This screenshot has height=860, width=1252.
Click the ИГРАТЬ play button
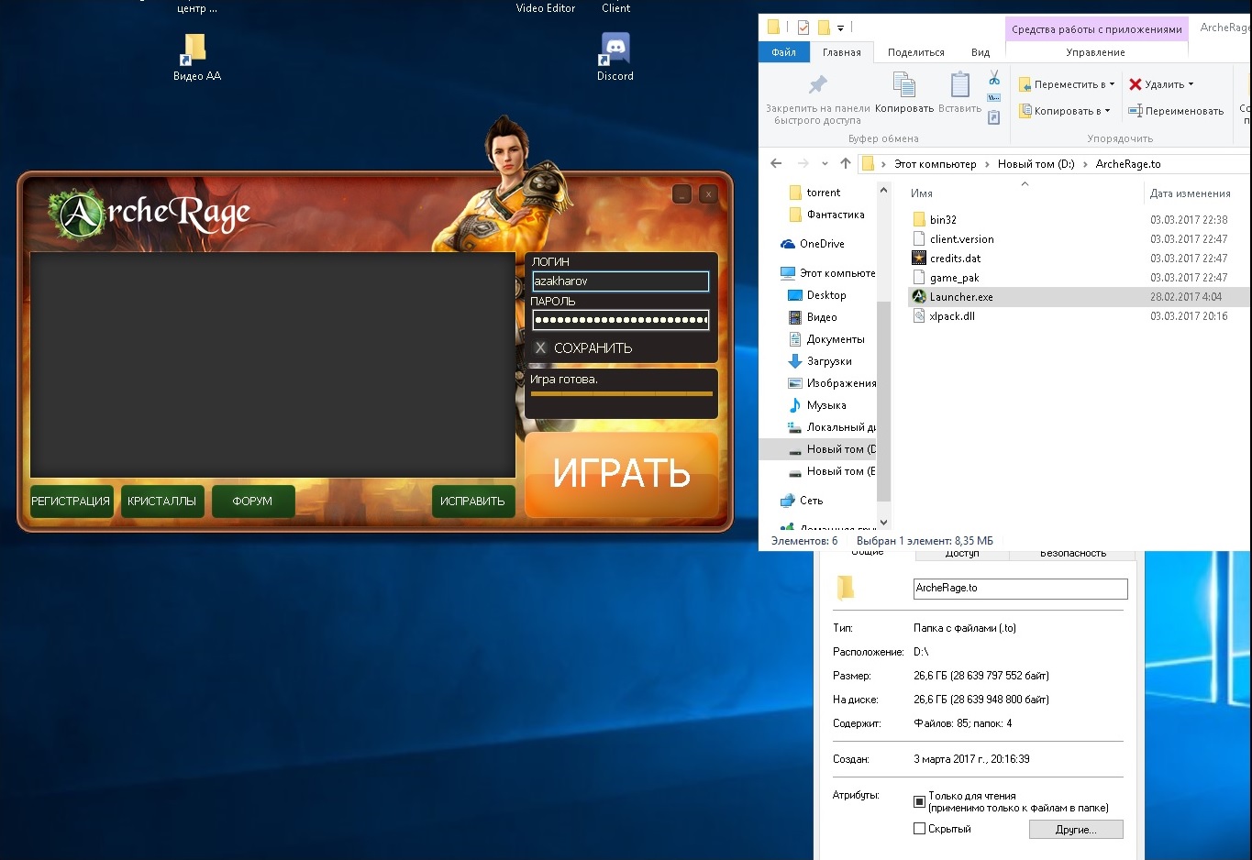point(621,474)
